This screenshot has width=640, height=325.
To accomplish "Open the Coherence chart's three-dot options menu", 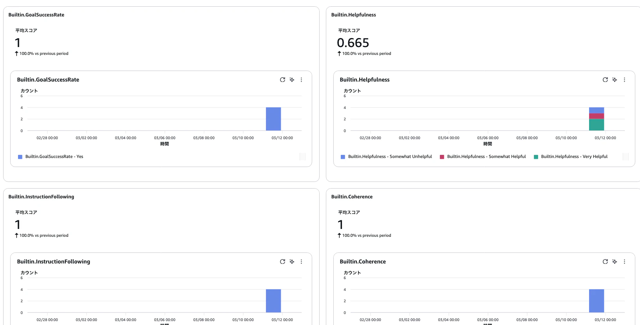I will (x=624, y=261).
